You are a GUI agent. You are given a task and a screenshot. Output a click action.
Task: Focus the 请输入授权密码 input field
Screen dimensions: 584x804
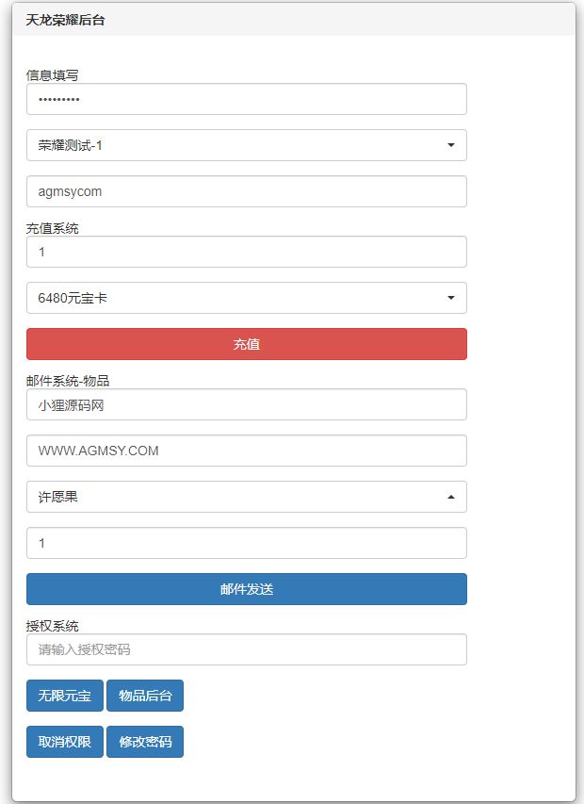[x=246, y=649]
